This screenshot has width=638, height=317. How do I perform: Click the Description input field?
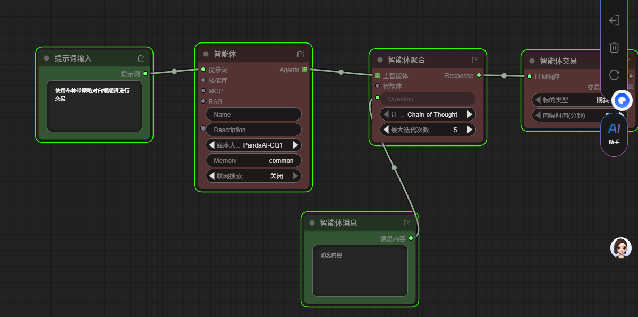click(x=253, y=130)
